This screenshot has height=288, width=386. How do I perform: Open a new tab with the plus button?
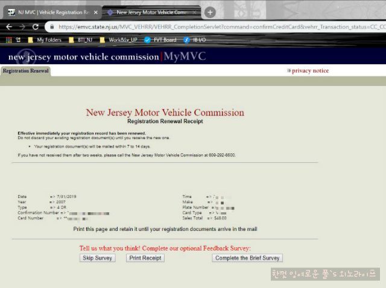coord(210,12)
